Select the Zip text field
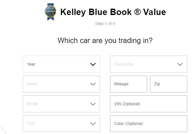195x134 pixels. pyautogui.click(x=169, y=84)
